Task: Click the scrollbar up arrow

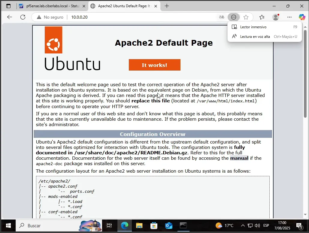Action: click(x=305, y=27)
